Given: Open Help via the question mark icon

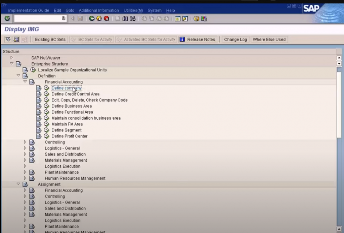Looking at the screenshot, I should [x=196, y=19].
